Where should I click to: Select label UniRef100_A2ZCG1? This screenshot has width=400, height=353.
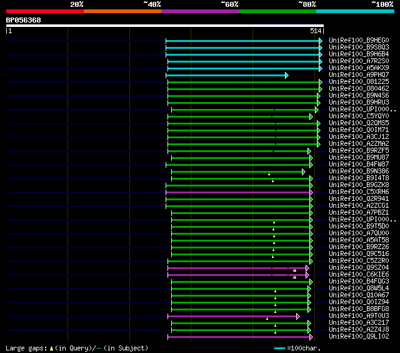[359, 206]
